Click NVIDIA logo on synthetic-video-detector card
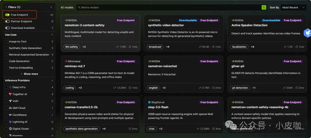 149,20
